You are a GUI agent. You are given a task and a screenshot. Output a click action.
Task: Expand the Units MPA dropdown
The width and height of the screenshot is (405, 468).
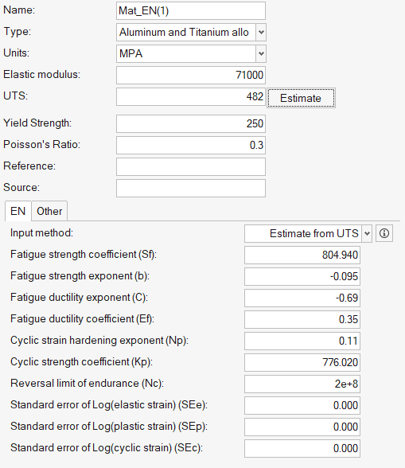261,54
